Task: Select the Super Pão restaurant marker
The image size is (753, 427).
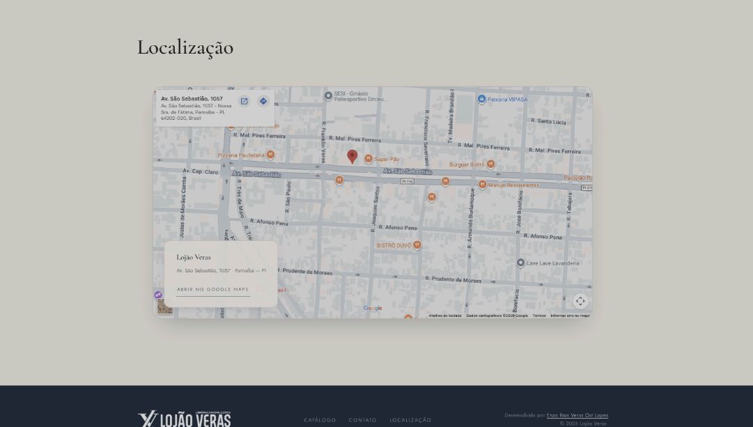Action: (x=368, y=159)
